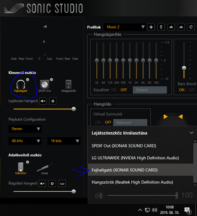Open the taskbar clock showing 10:08
Viewport: 197px width, 216px height.
170,210
